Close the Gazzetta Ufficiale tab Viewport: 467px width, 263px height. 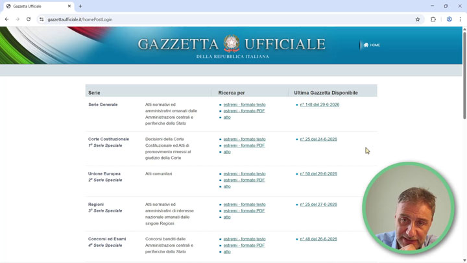click(69, 6)
